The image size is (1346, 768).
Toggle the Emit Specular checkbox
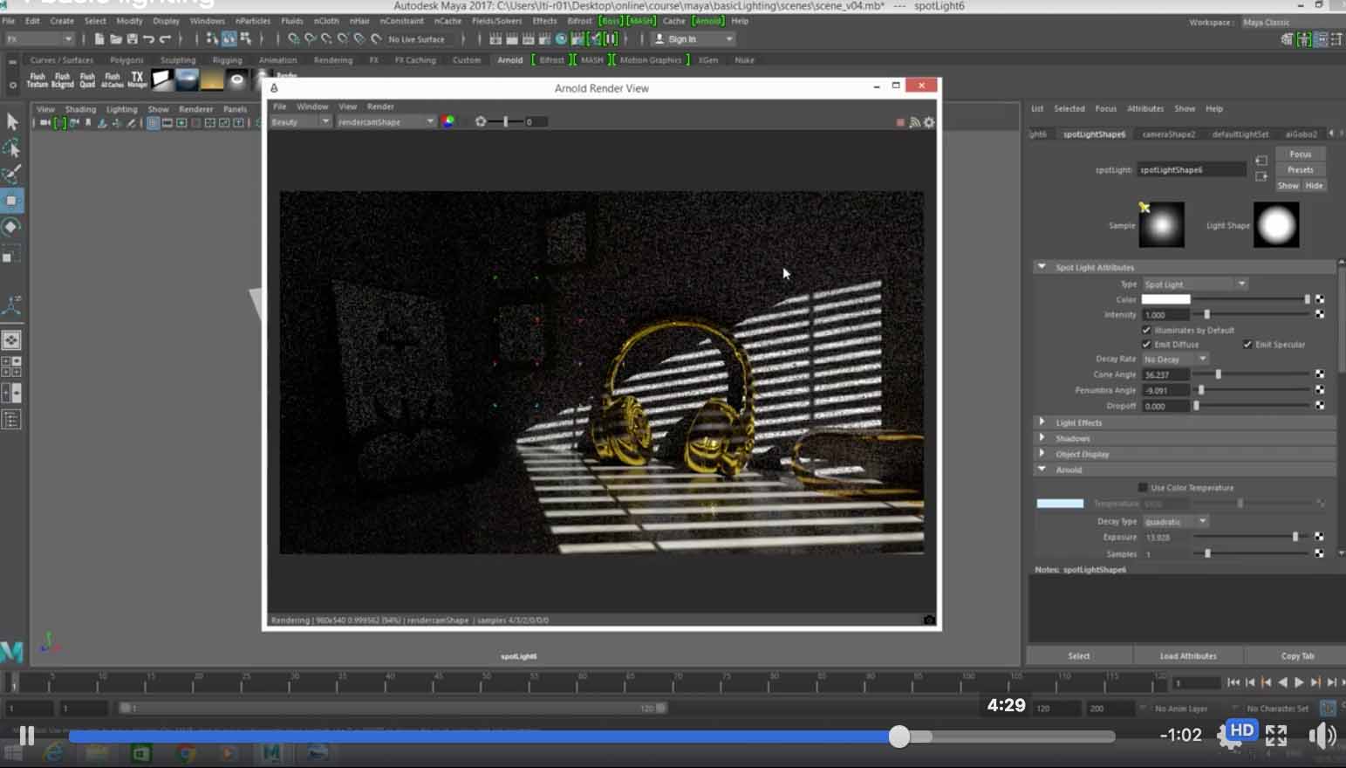(x=1247, y=344)
